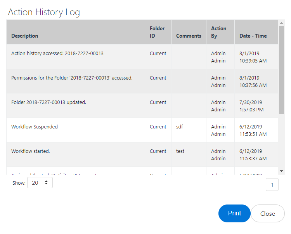Go to page 1 in pagination

pyautogui.click(x=272, y=185)
